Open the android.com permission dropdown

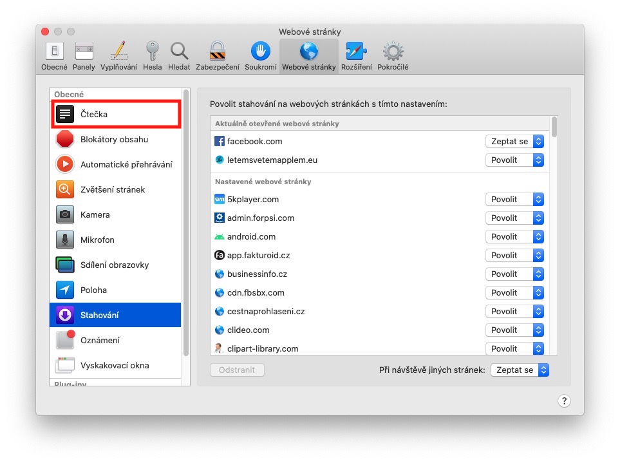point(514,236)
